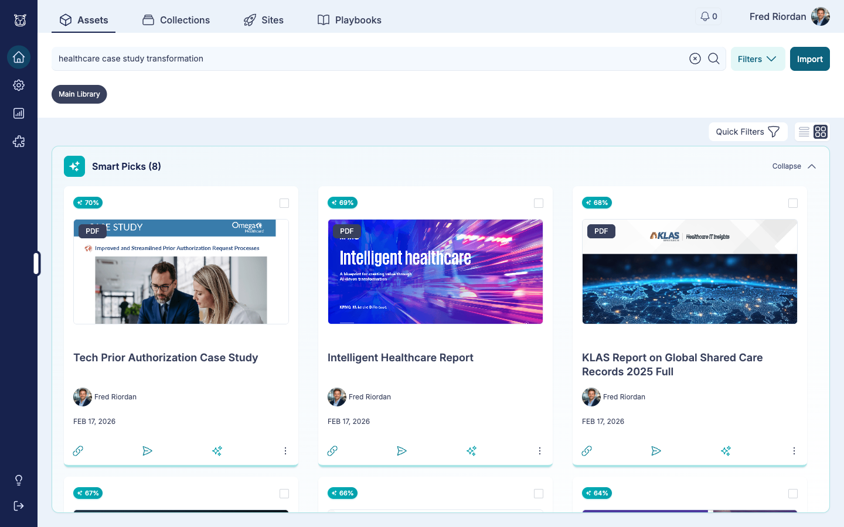Select the Tech Prior Authorization Case Study checkbox
Screen dimensions: 844x527
(x=284, y=203)
